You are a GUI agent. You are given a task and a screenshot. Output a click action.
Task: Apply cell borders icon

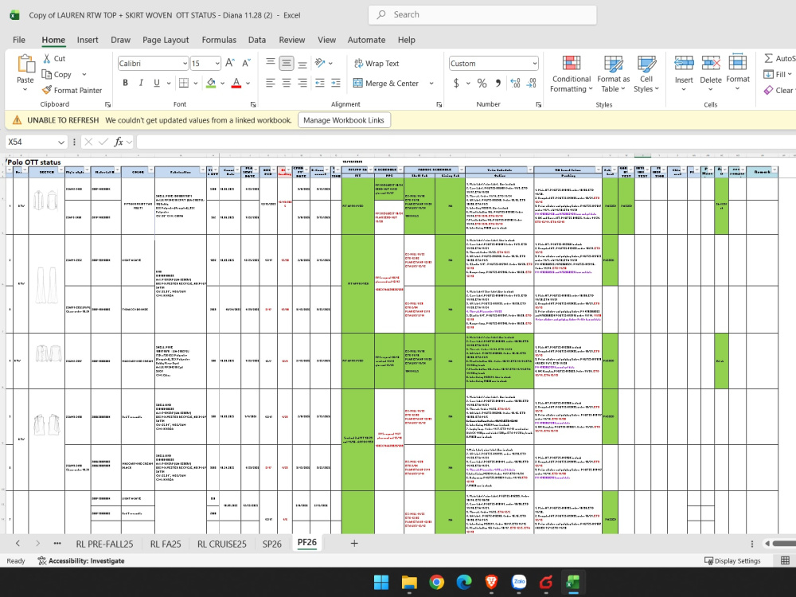tap(184, 83)
